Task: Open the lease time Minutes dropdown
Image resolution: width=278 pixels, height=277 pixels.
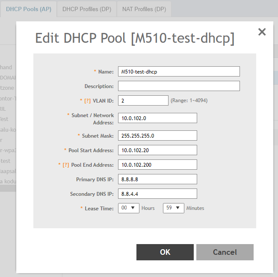Action: click(x=173, y=208)
